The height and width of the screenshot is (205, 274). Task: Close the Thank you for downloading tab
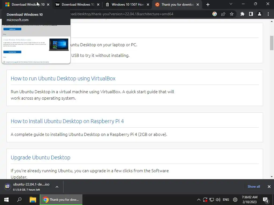pyautogui.click(x=198, y=5)
